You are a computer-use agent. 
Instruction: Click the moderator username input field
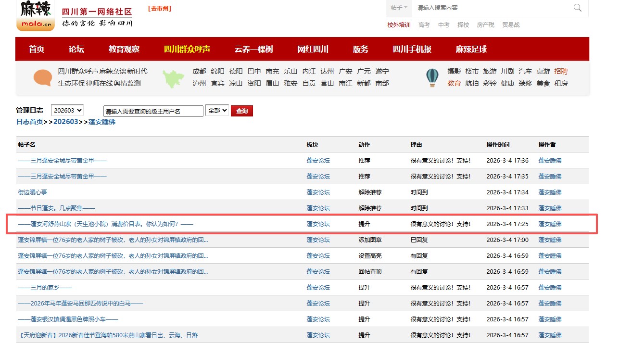click(153, 111)
